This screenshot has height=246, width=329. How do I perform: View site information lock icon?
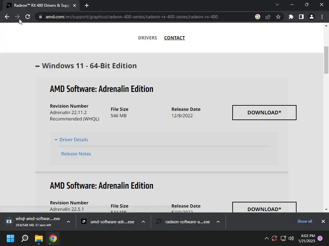pos(40,17)
